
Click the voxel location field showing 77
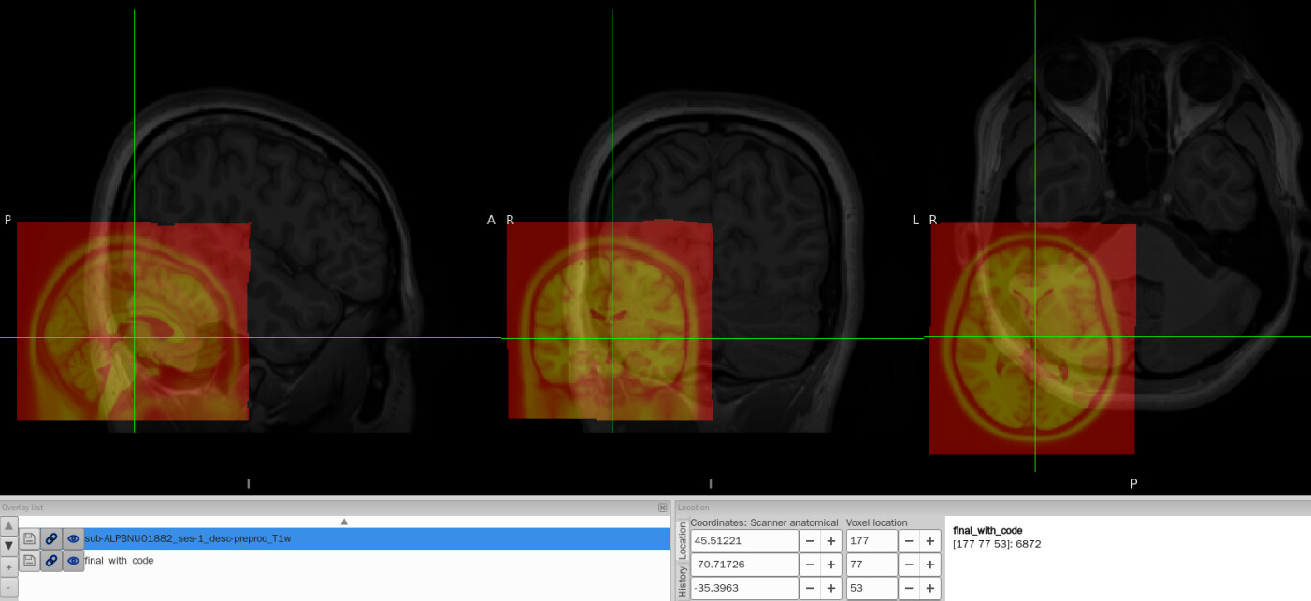click(871, 565)
